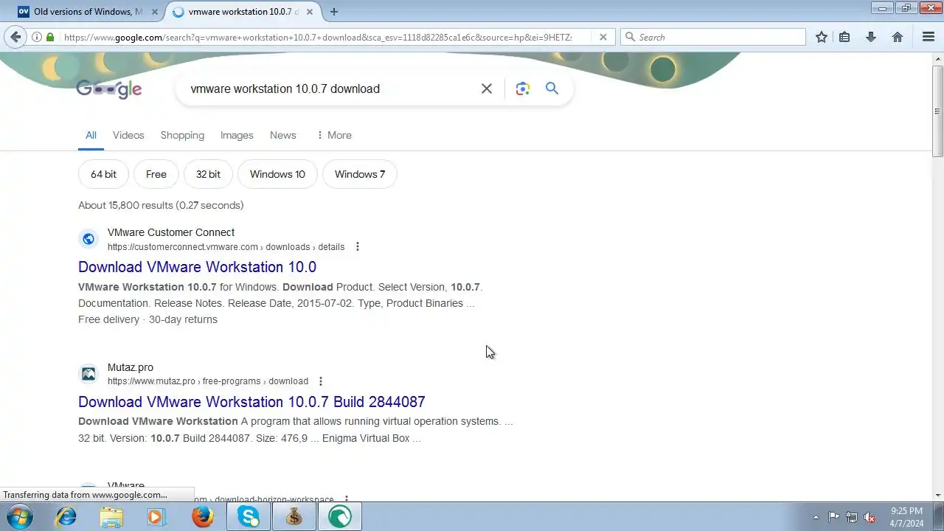Click the scrollbar down arrow
The height and width of the screenshot is (531, 944).
pyautogui.click(x=937, y=496)
